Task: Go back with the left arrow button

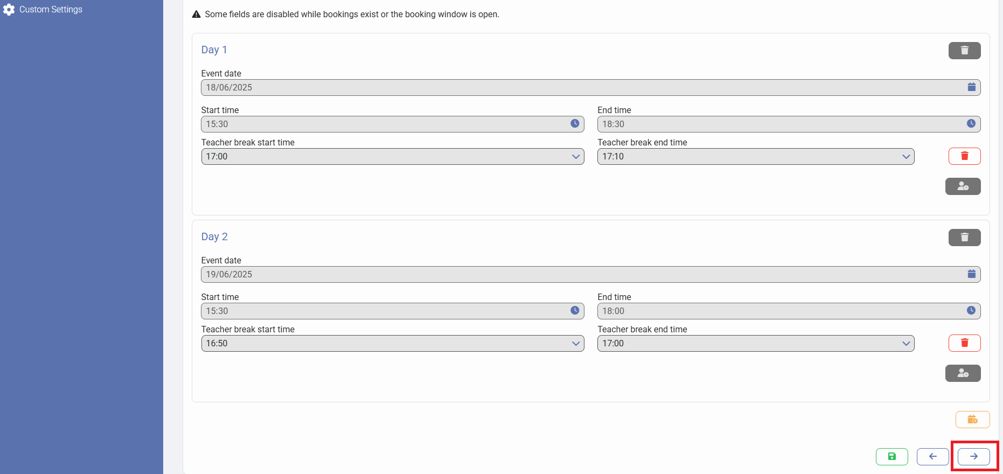Action: [x=932, y=457]
